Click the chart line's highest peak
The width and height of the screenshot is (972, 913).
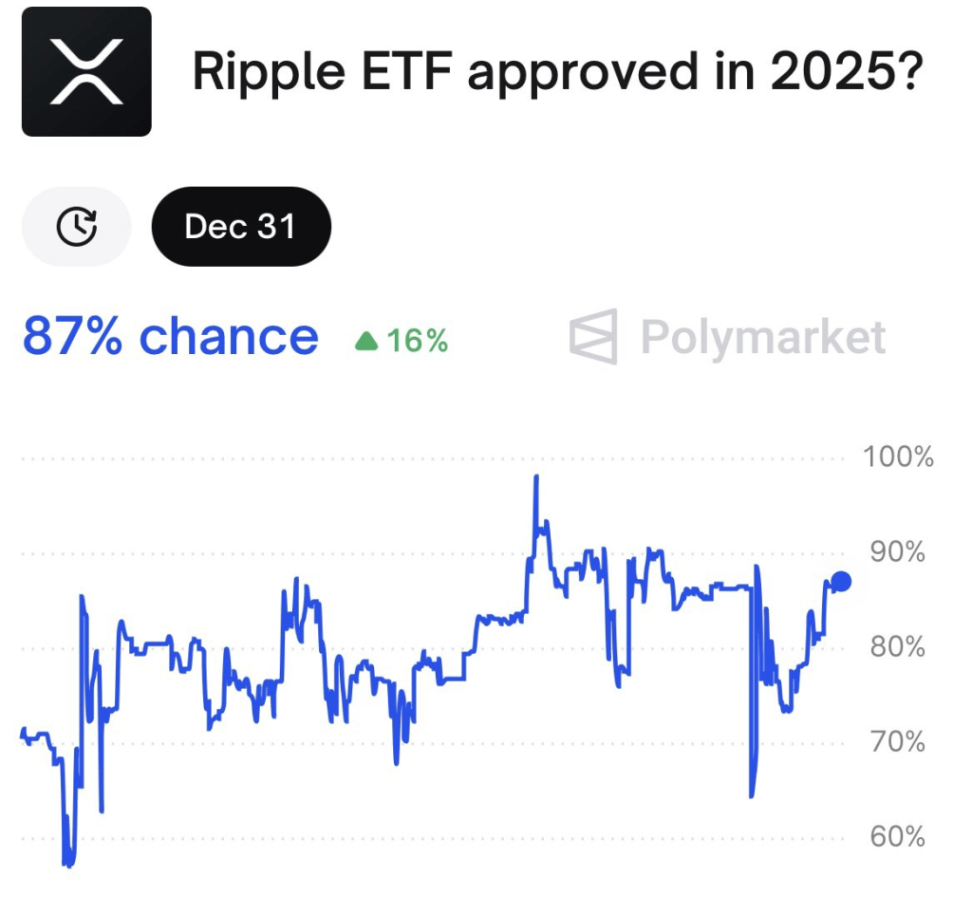pyautogui.click(x=536, y=476)
